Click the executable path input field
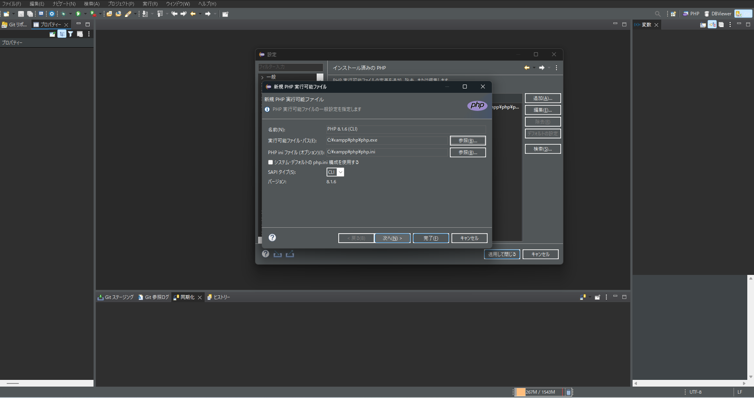754x398 pixels. [x=387, y=140]
